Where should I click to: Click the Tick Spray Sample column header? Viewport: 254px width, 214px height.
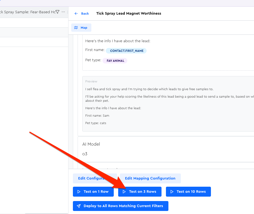pyautogui.click(x=28, y=12)
